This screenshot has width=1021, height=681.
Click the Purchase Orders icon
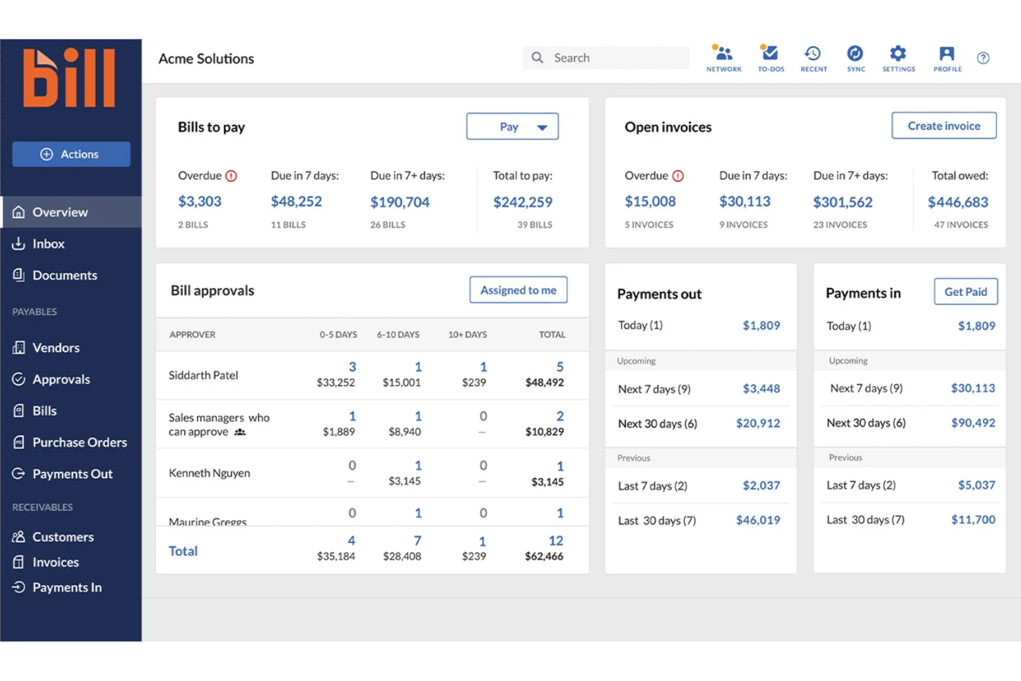[19, 442]
